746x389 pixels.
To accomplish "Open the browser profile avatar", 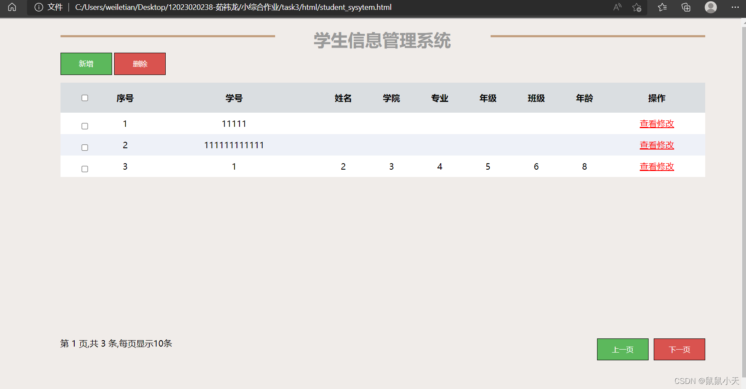I will click(x=711, y=7).
